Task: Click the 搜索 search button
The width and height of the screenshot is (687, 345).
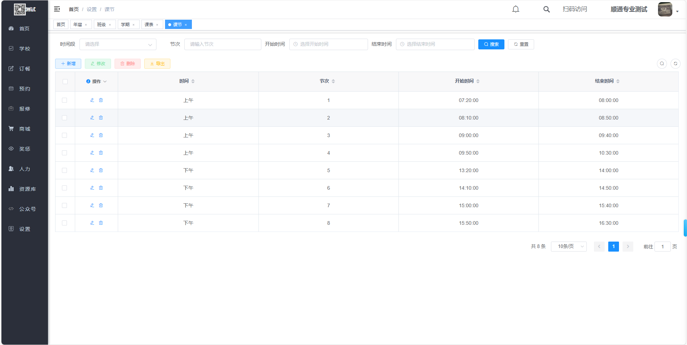Action: tap(491, 44)
